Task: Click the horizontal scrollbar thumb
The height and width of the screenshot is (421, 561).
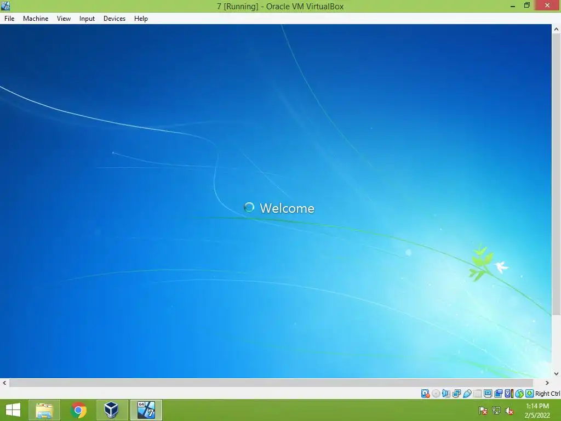Action: [x=271, y=383]
